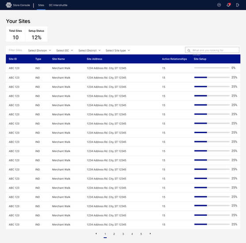
Task: Click the 'Store Console' title text
Action: click(x=21, y=5)
